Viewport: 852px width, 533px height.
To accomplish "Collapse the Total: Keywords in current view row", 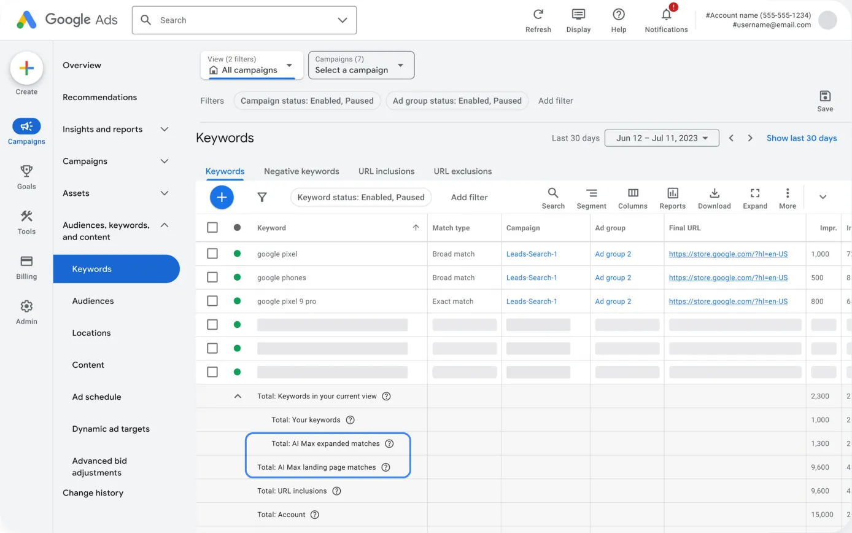I will click(238, 396).
